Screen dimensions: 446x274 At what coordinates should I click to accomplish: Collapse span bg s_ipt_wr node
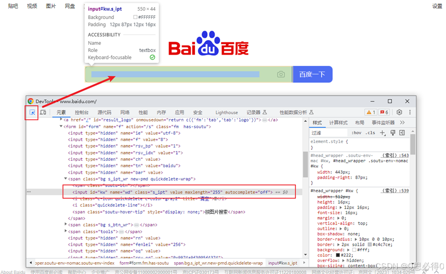[65, 179]
